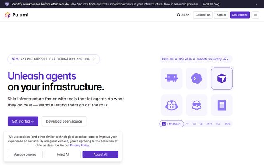
Task: Open the hamburger menu icon
Action: tap(255, 15)
